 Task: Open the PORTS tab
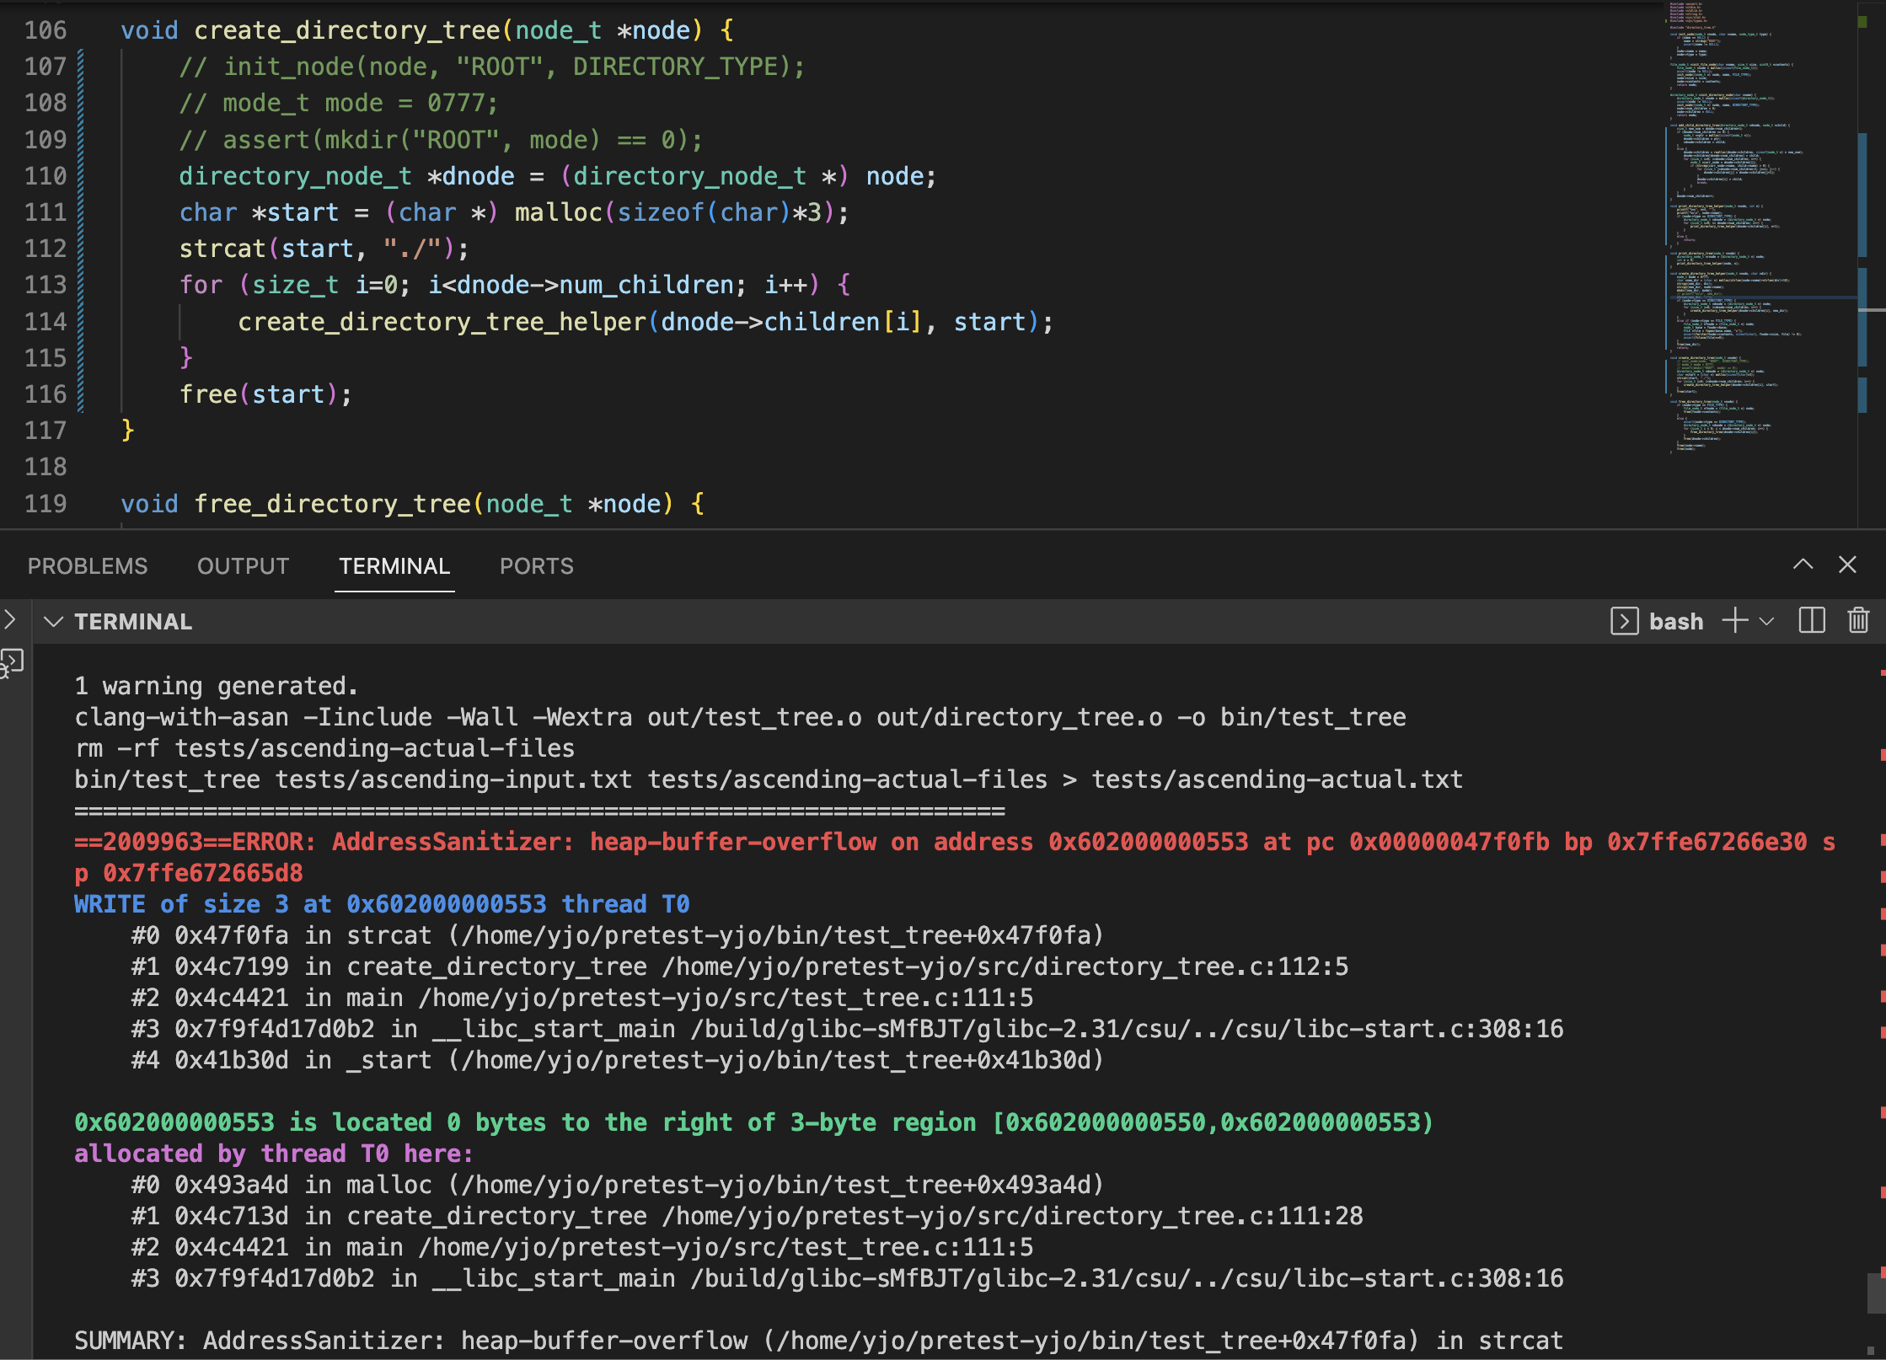536,566
